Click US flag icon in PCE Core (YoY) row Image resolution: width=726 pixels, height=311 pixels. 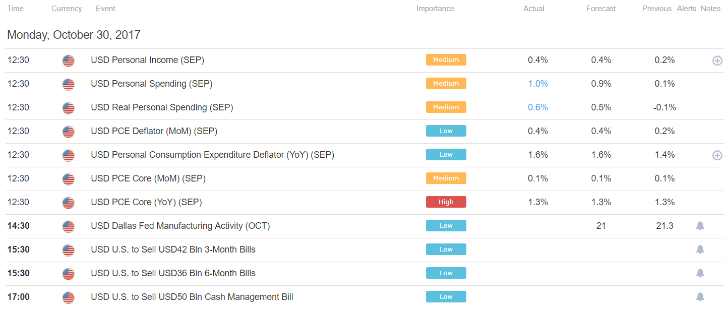pyautogui.click(x=68, y=203)
